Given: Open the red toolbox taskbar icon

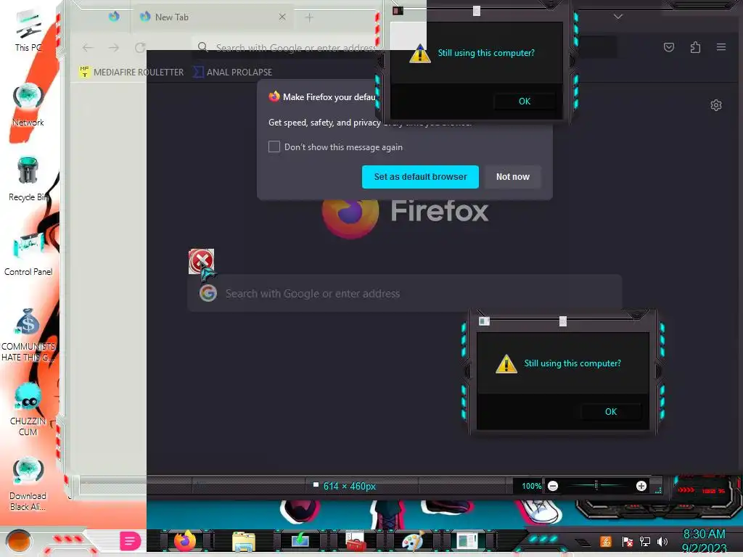Looking at the screenshot, I should [356, 541].
